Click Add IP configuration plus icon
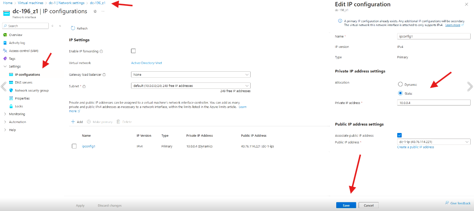This screenshot has width=474, height=211. coord(73,122)
